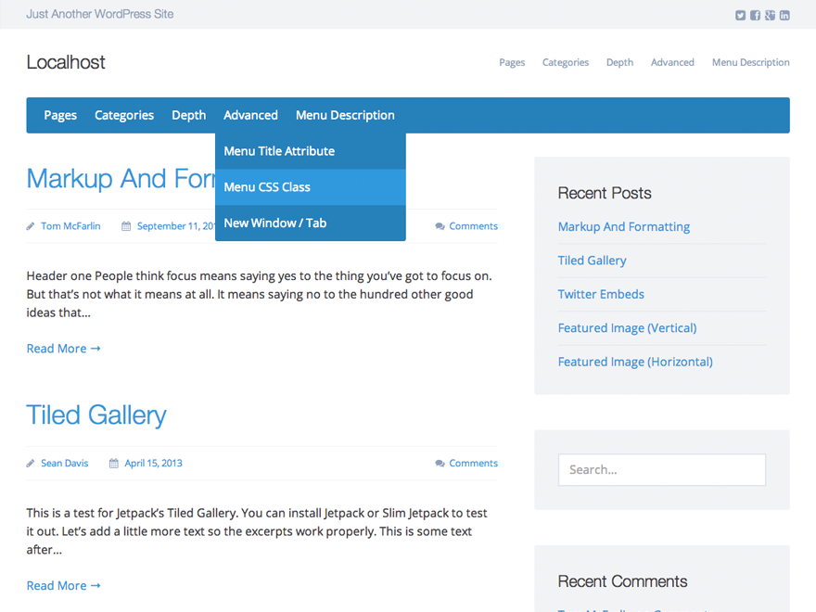Open the Markup And Formatting post title
The height and width of the screenshot is (612, 816).
pyautogui.click(x=121, y=178)
